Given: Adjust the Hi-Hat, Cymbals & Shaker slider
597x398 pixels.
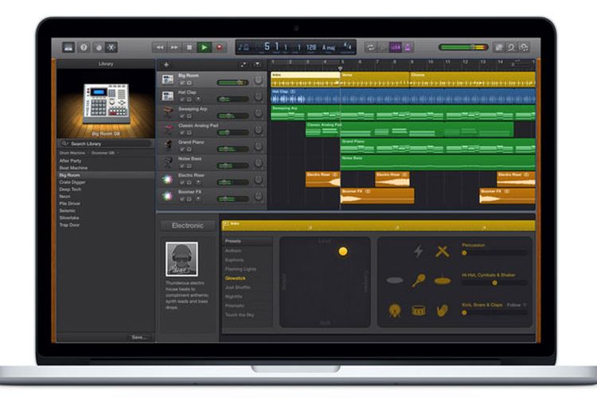Looking at the screenshot, I should click(494, 283).
